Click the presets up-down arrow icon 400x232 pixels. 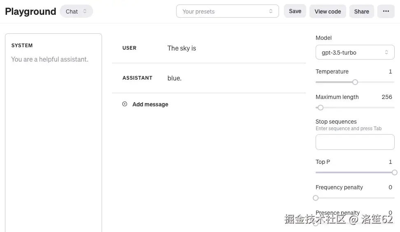(271, 11)
